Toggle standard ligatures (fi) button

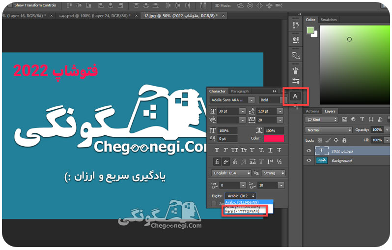(x=217, y=162)
